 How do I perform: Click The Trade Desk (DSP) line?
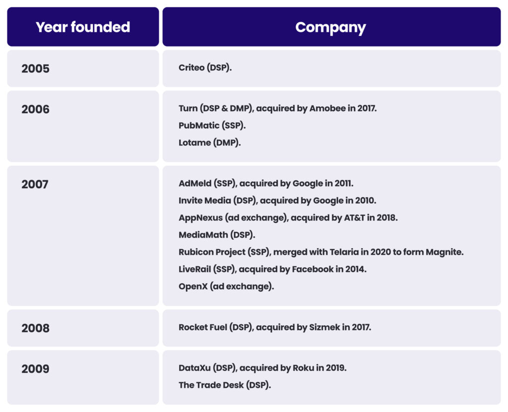225,385
